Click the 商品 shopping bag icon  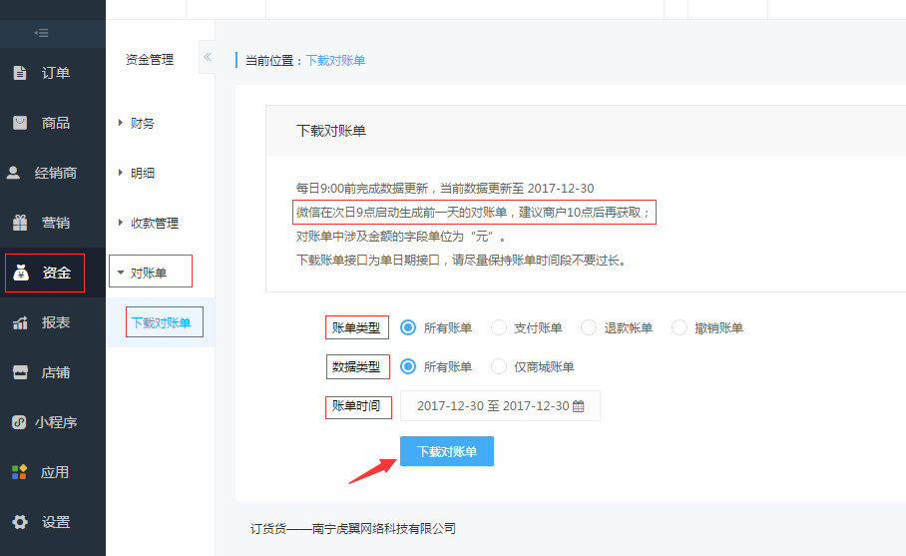(20, 123)
